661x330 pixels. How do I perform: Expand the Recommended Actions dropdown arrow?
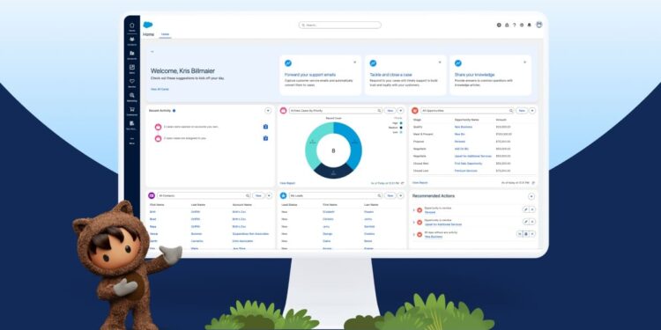click(531, 196)
